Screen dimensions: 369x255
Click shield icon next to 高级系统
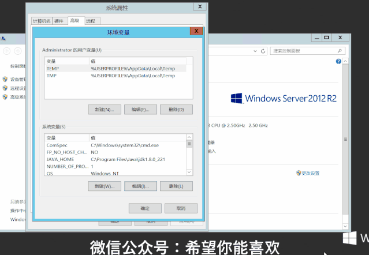click(x=5, y=97)
